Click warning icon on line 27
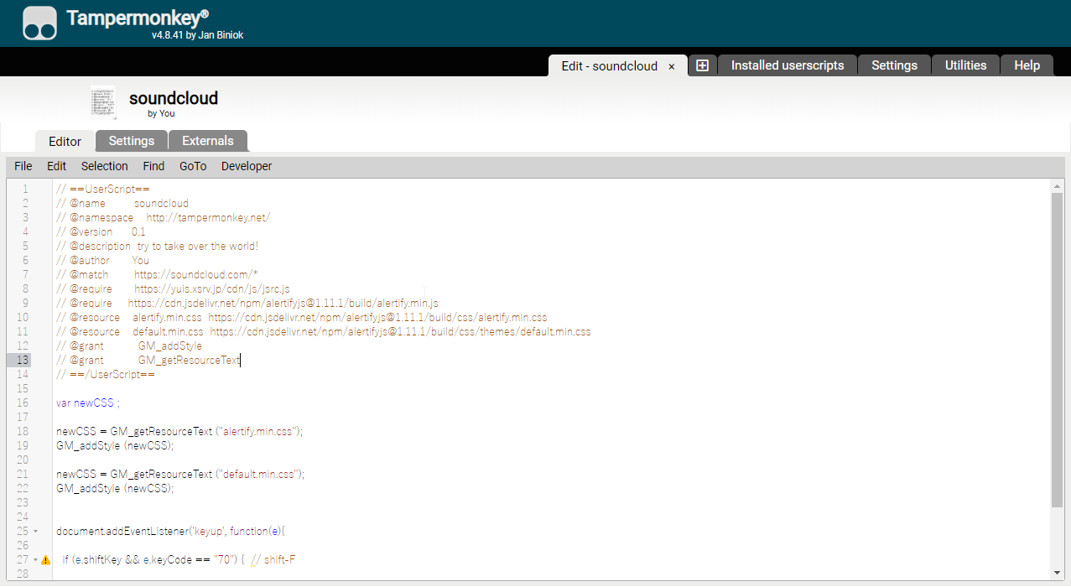The width and height of the screenshot is (1071, 587). pos(46,559)
